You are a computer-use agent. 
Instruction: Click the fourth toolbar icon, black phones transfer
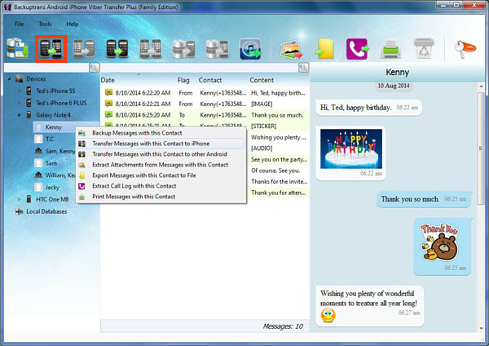(117, 49)
